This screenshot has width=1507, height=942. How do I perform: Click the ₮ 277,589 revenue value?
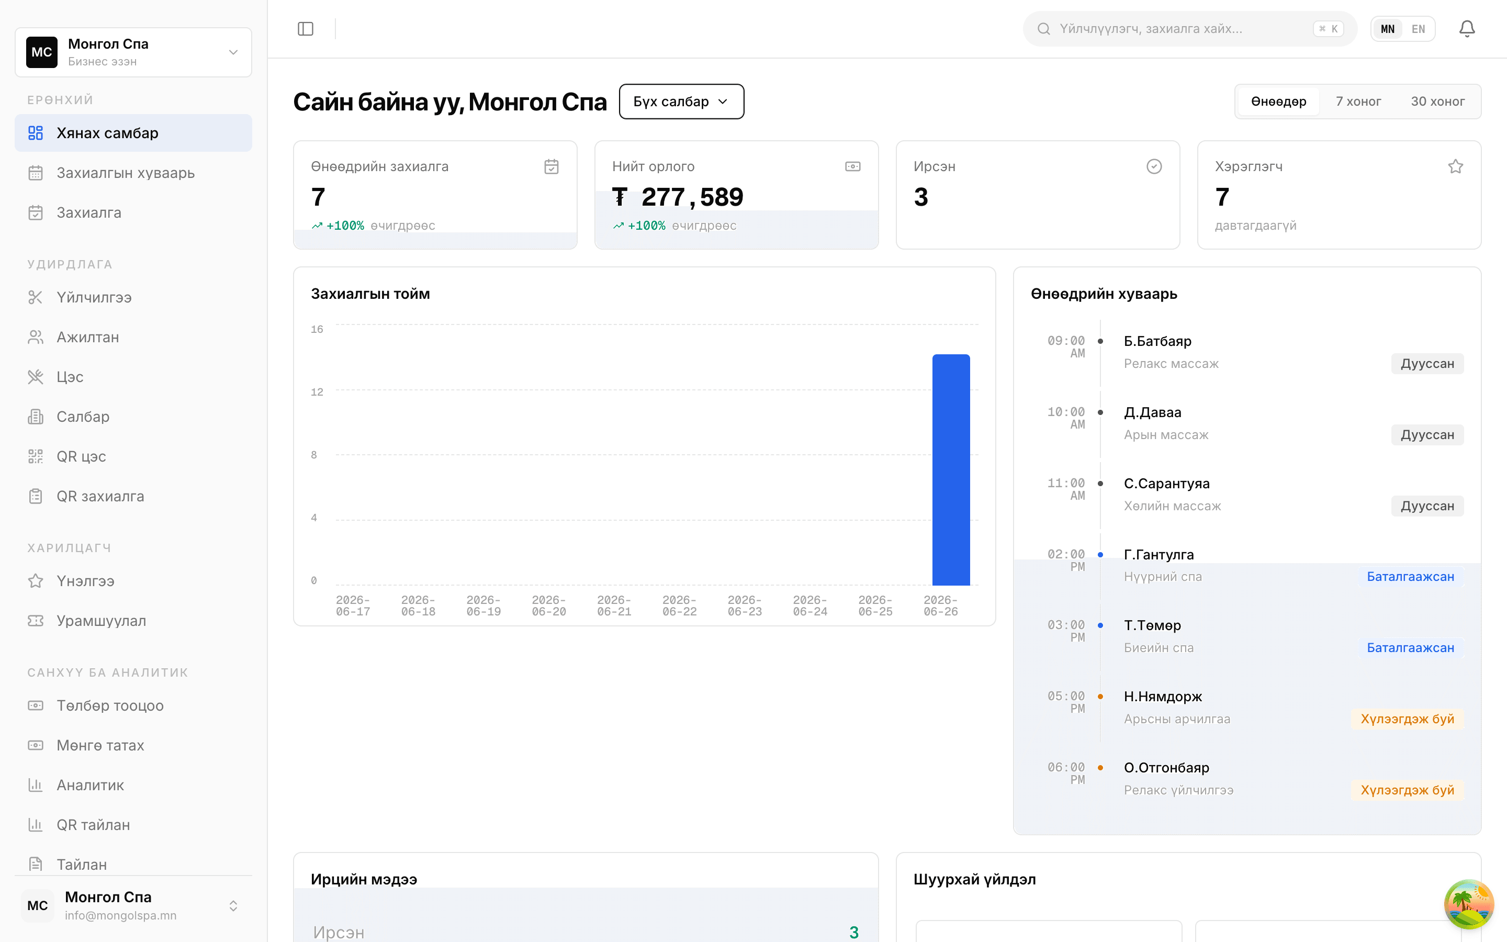[678, 197]
